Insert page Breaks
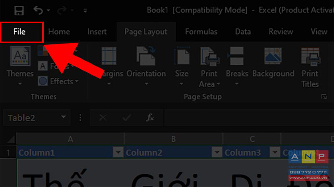Screen dimensions: 334x187 point(237,66)
